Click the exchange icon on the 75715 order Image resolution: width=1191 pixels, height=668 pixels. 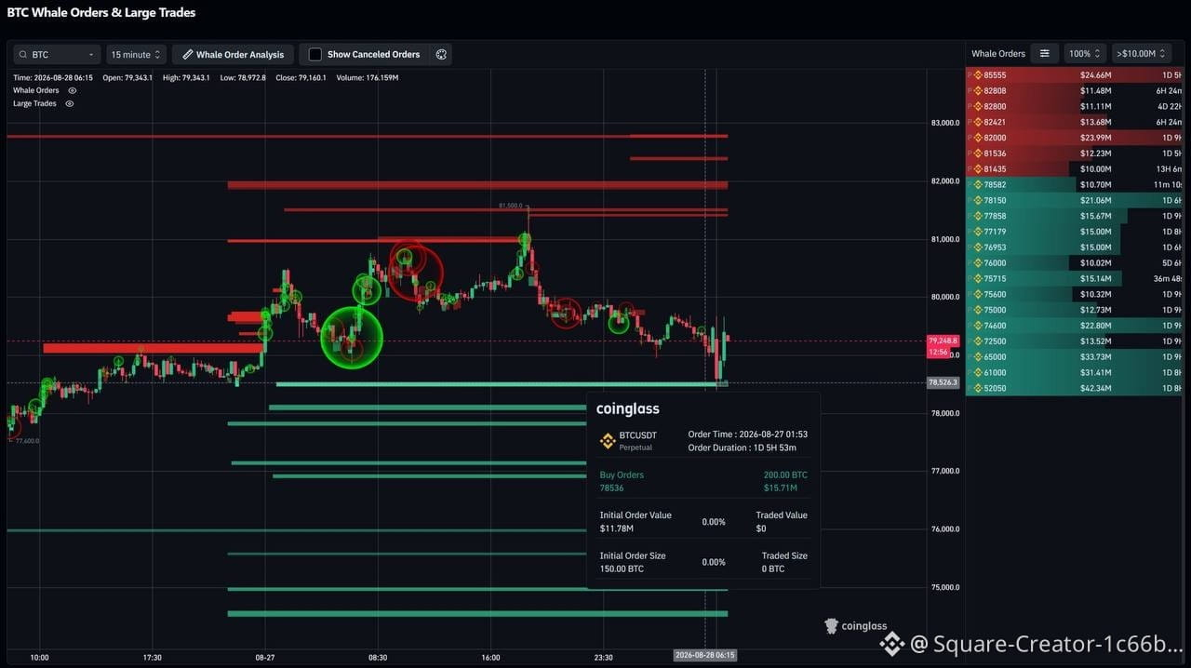click(x=978, y=279)
